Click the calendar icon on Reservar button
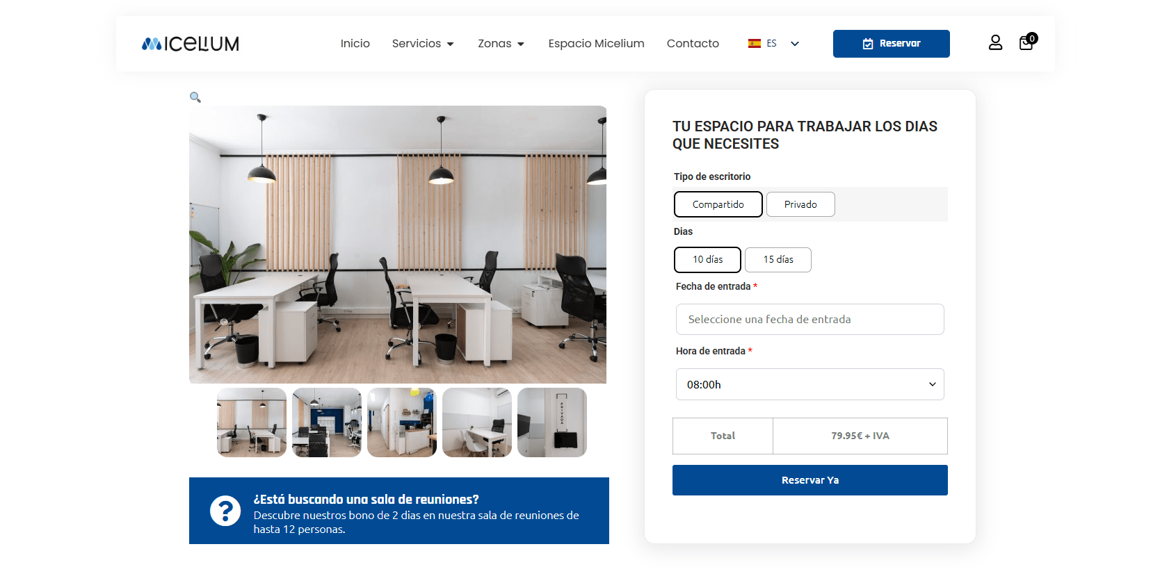 click(868, 44)
